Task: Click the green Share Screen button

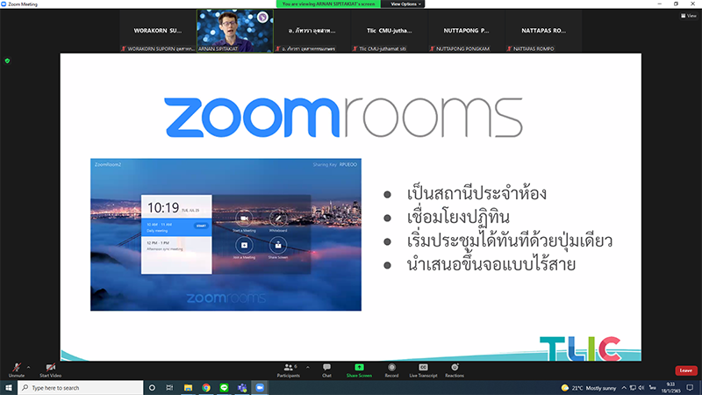Action: 359,370
